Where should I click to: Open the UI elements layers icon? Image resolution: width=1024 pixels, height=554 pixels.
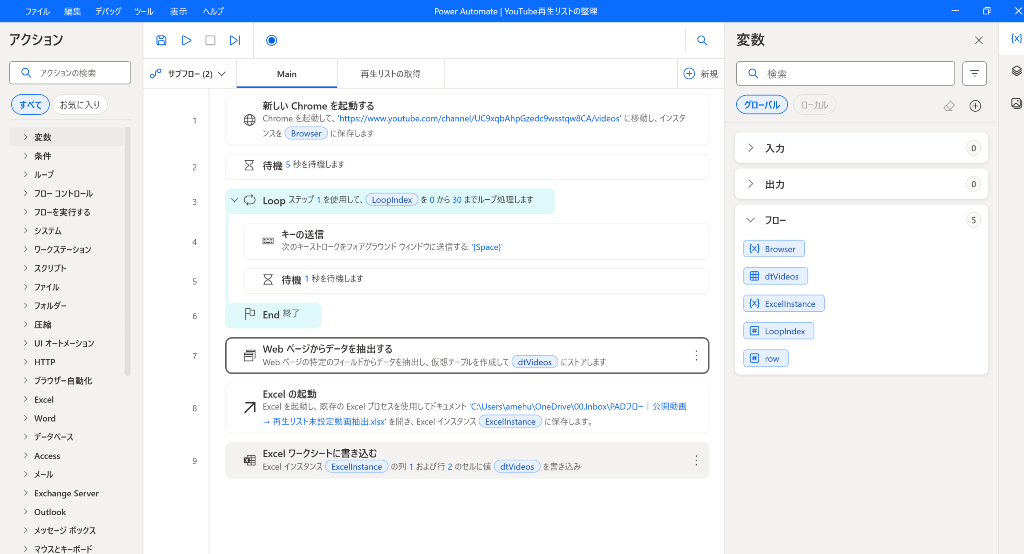coord(1016,71)
